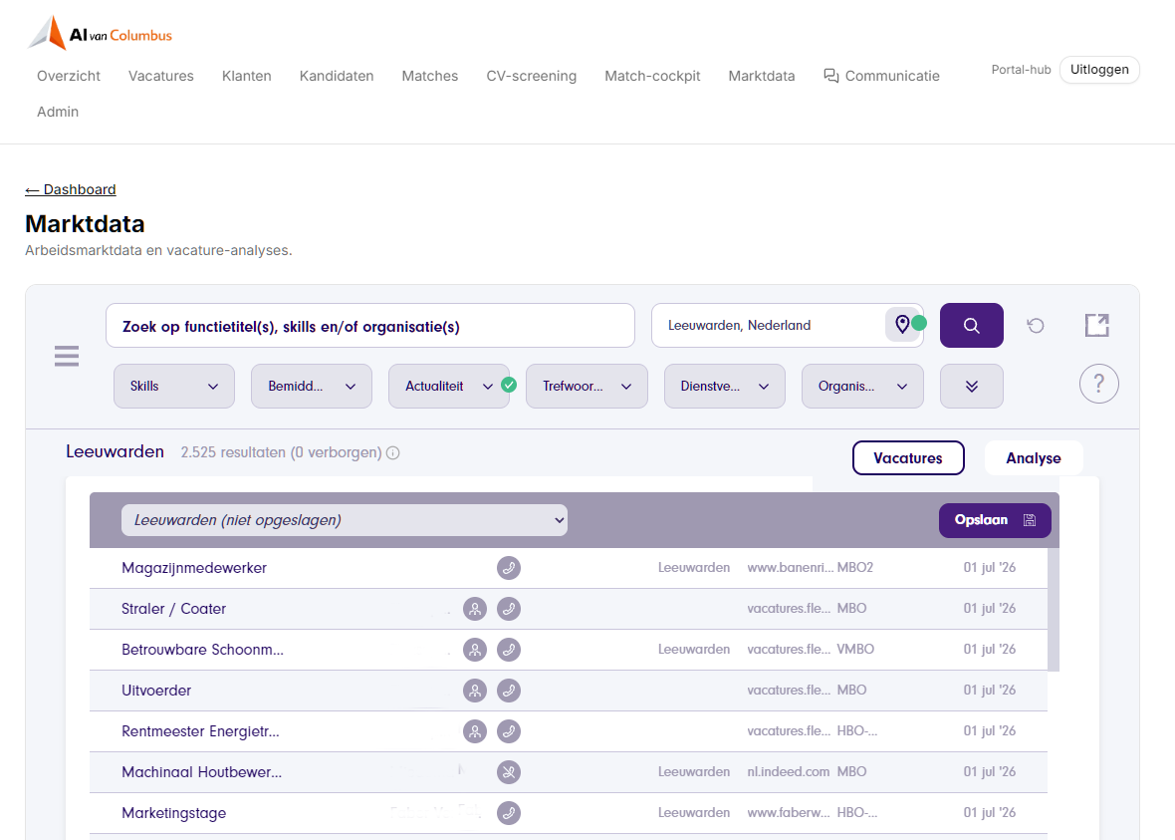Reset search with the circular arrow icon
Image resolution: width=1175 pixels, height=840 pixels.
pyautogui.click(x=1036, y=326)
